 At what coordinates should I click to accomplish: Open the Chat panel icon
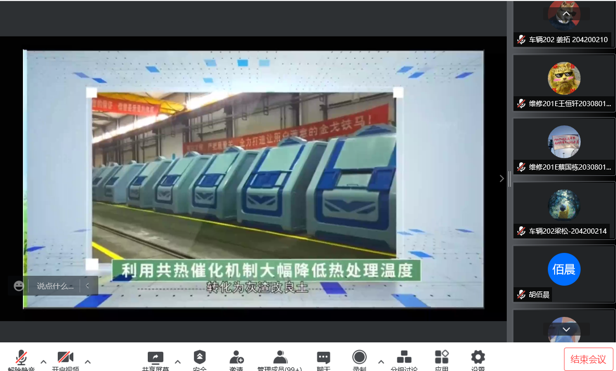(x=323, y=358)
